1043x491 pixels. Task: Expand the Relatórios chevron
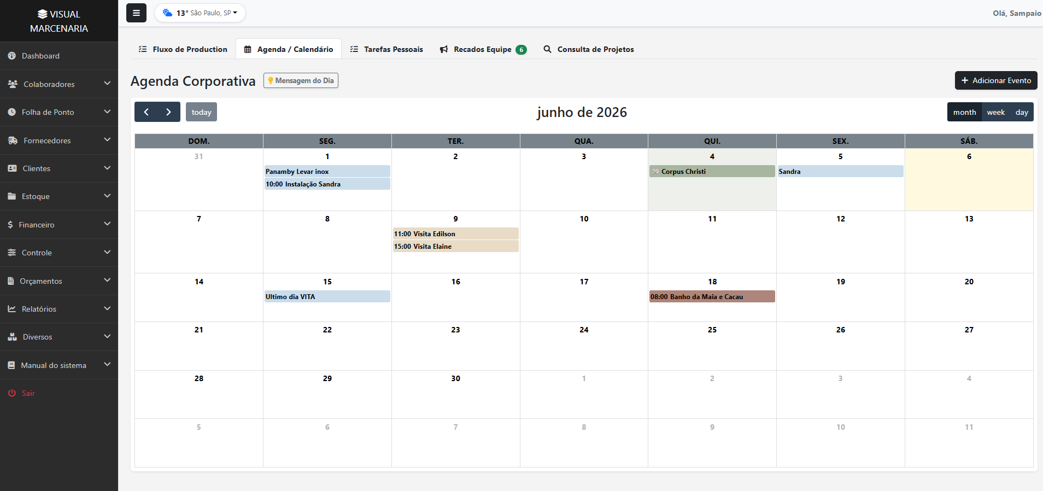(107, 308)
